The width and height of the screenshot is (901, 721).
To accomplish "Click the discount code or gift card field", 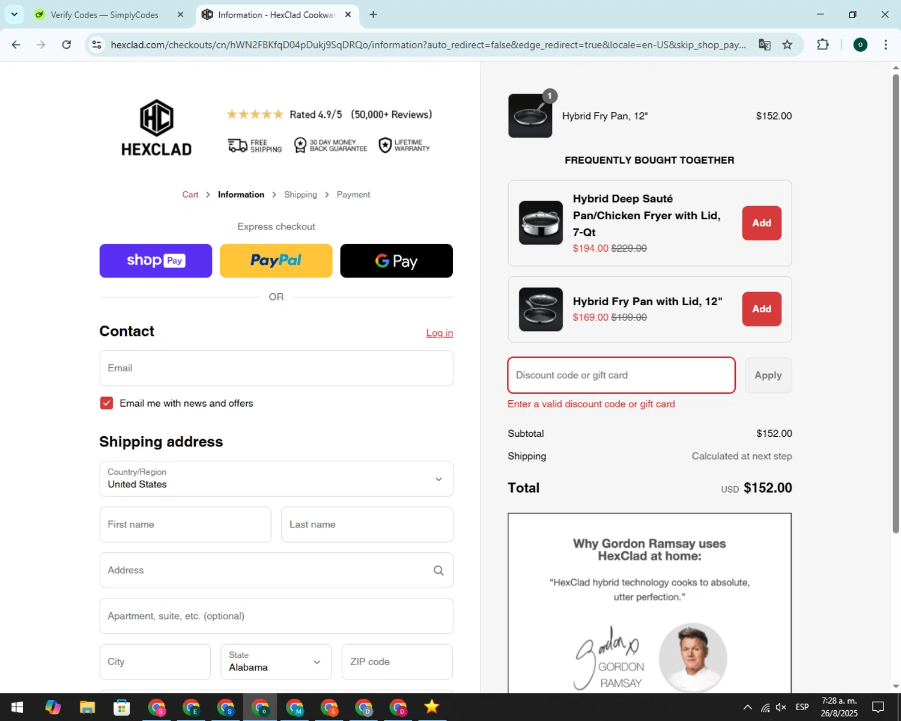I will (x=621, y=376).
